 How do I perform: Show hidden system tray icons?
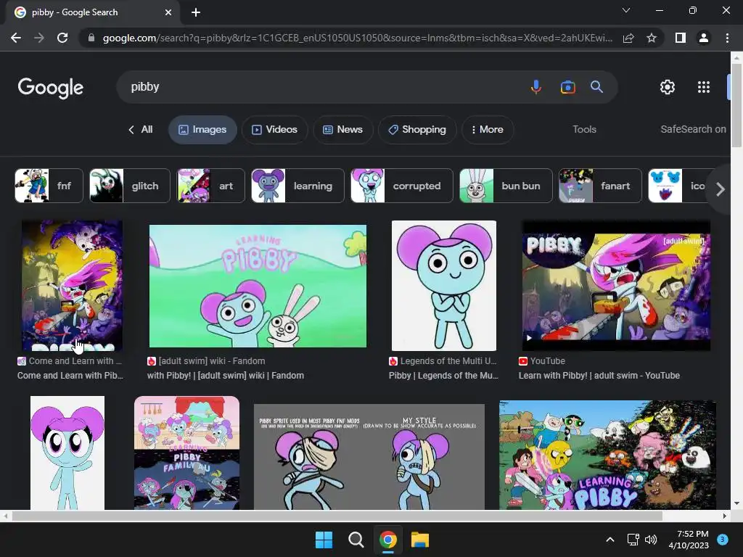pos(610,540)
